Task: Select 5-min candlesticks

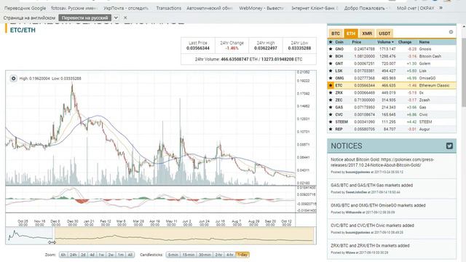Action: click(173, 255)
